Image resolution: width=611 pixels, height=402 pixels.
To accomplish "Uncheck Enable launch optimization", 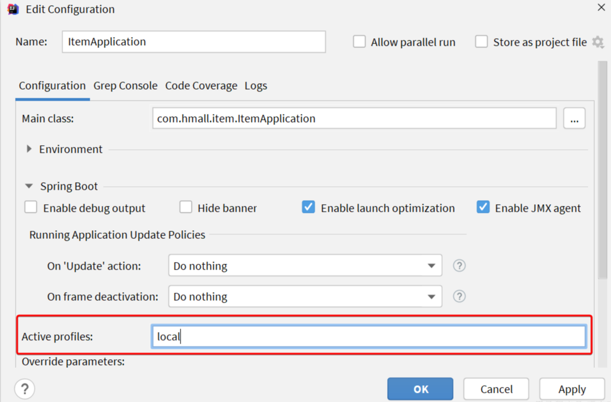I will (x=308, y=207).
